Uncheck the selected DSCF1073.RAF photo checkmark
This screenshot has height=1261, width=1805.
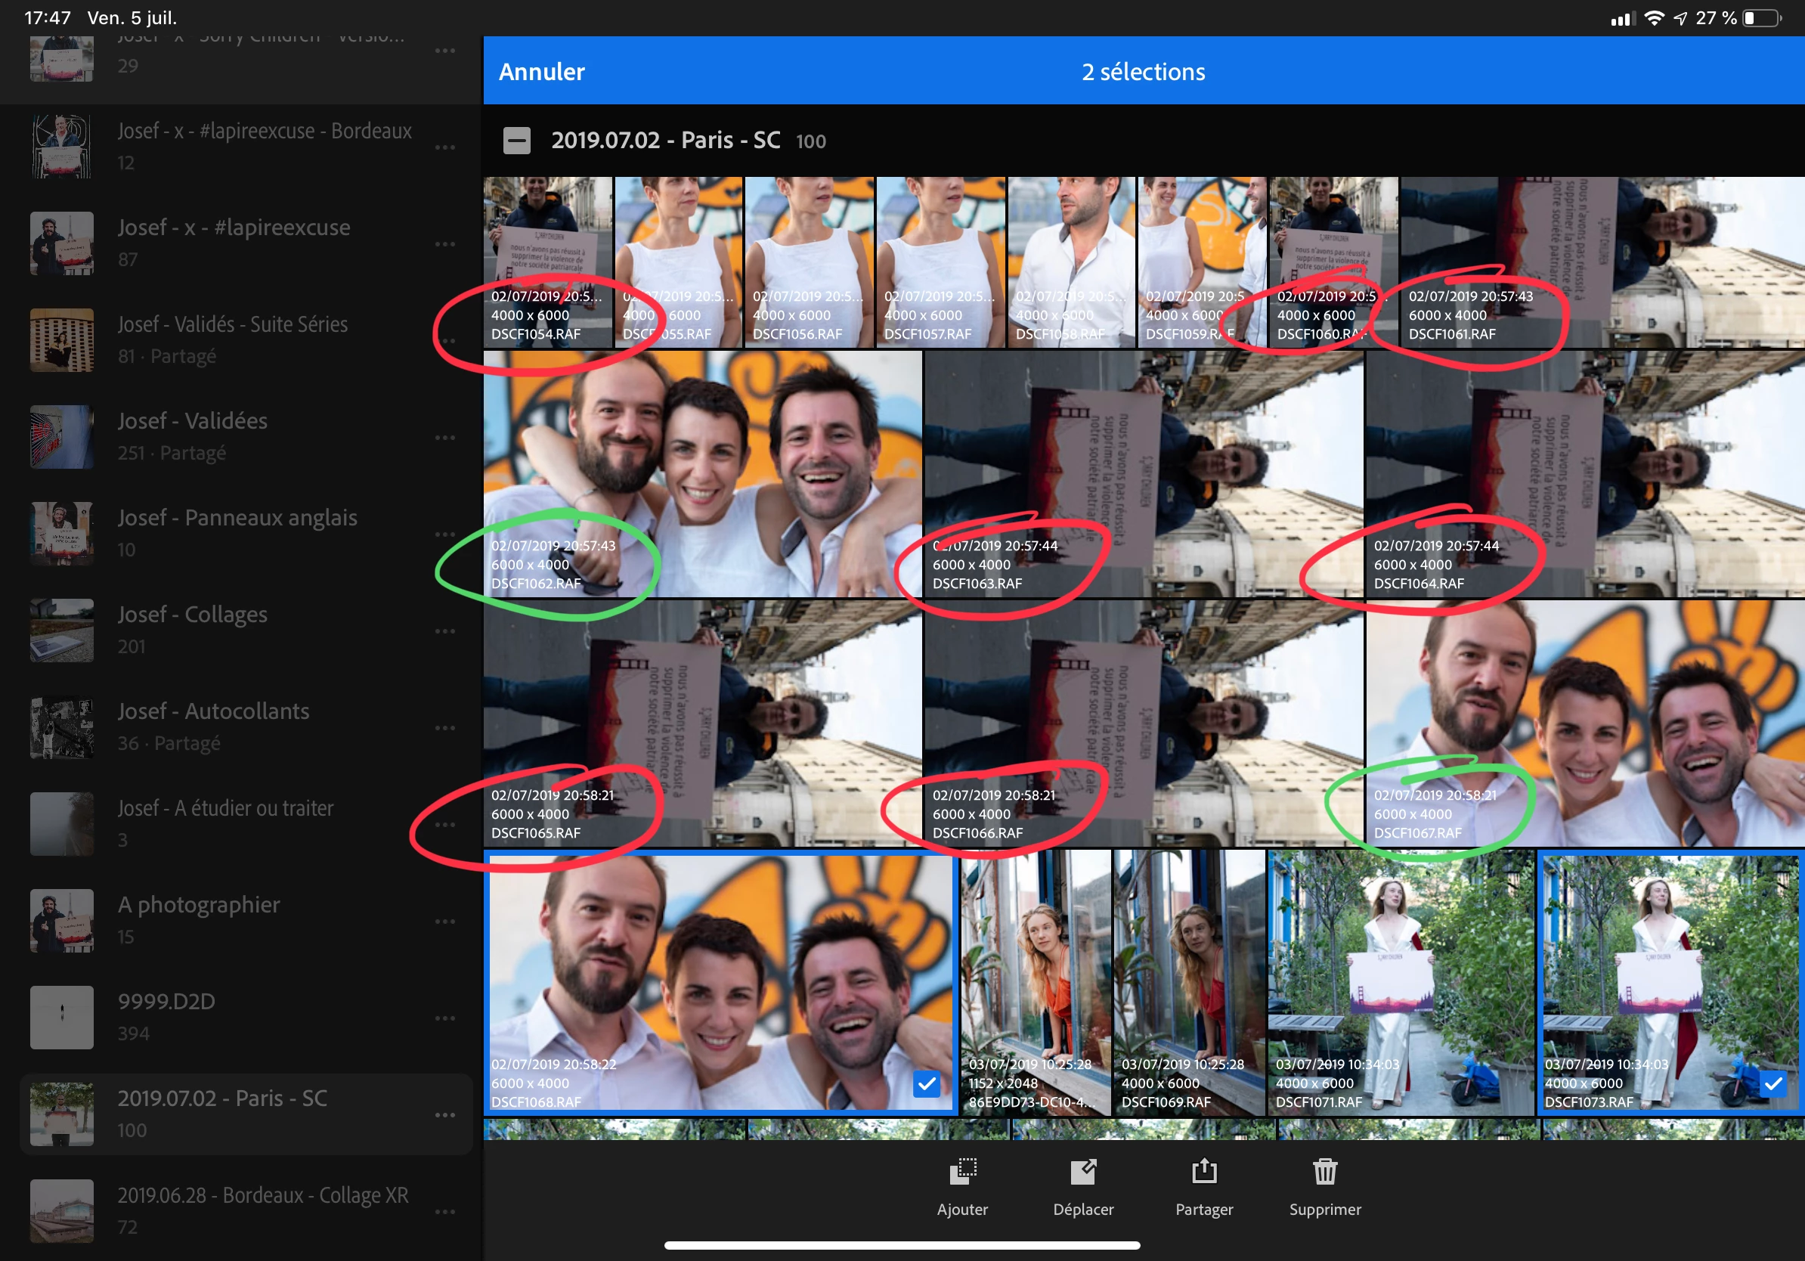tap(1772, 1084)
